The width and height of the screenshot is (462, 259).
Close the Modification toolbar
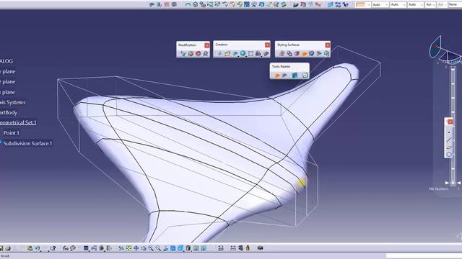click(207, 45)
